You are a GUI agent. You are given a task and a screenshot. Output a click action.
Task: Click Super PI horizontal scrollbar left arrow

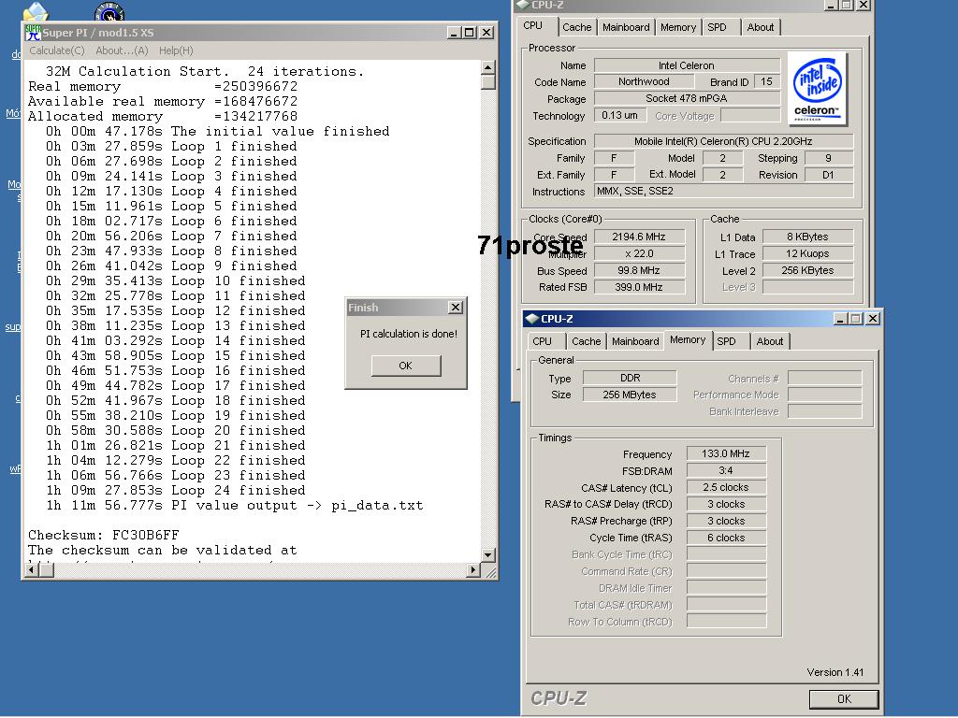point(32,570)
